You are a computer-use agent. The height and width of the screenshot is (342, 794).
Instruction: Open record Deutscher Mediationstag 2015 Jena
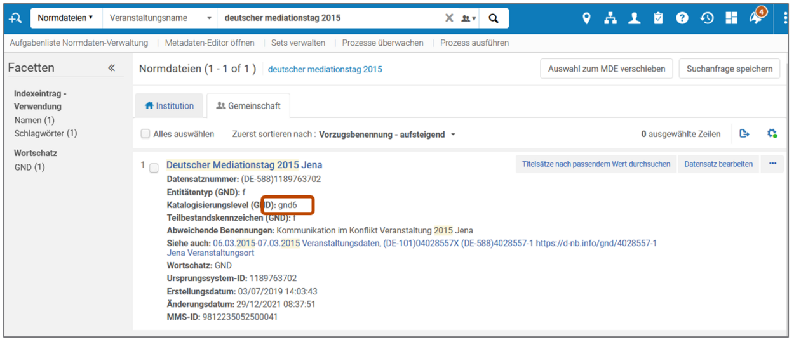click(x=244, y=165)
